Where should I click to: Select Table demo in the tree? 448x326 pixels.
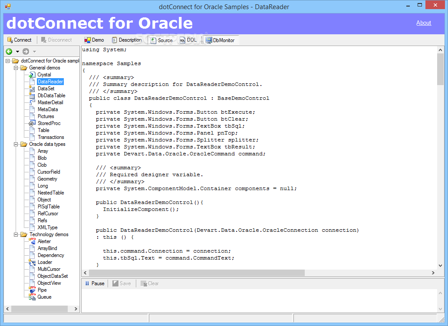[x=43, y=130]
